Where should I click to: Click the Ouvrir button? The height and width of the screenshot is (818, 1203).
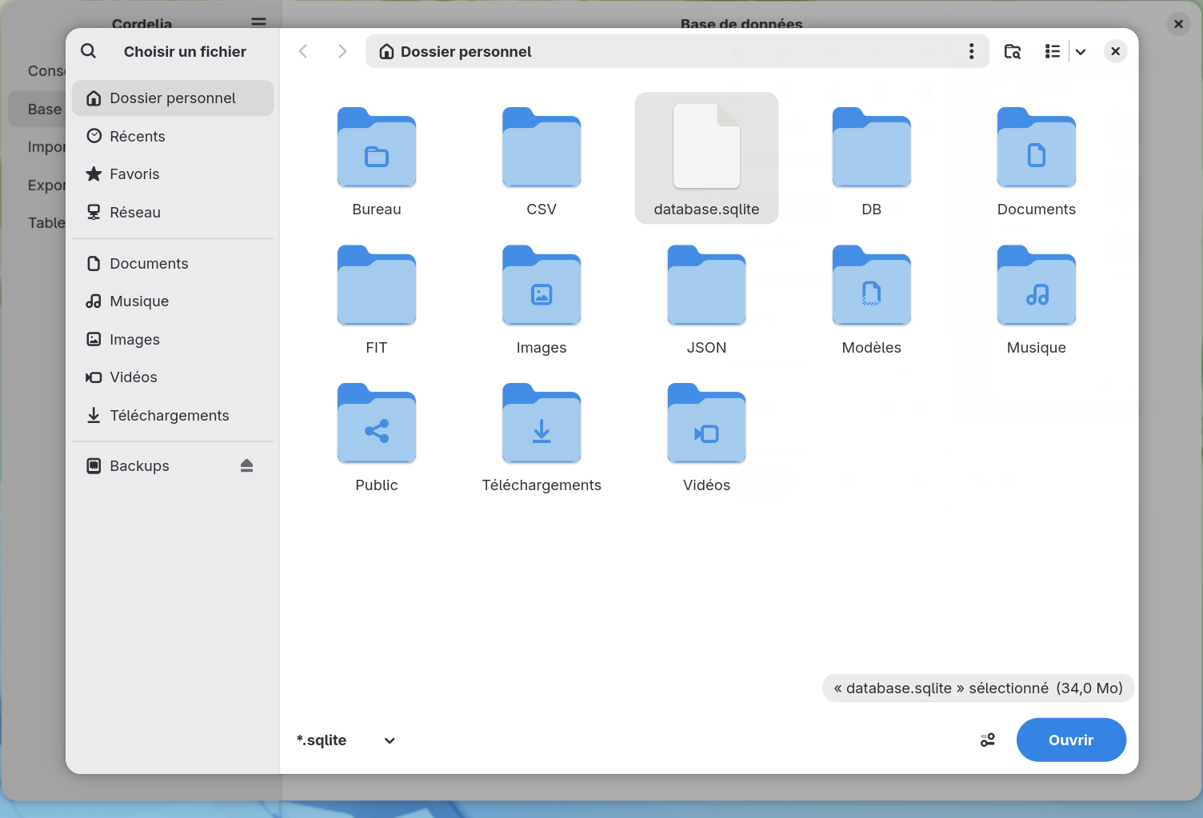[1071, 740]
